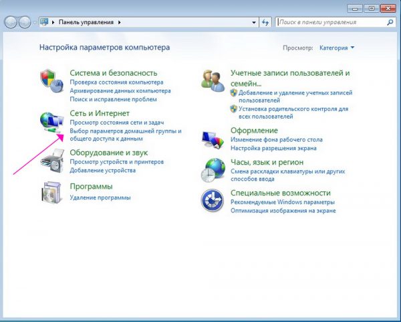This screenshot has width=401, height=322.
Task: Open Настройка разрешения экрана link
Action: click(273, 149)
